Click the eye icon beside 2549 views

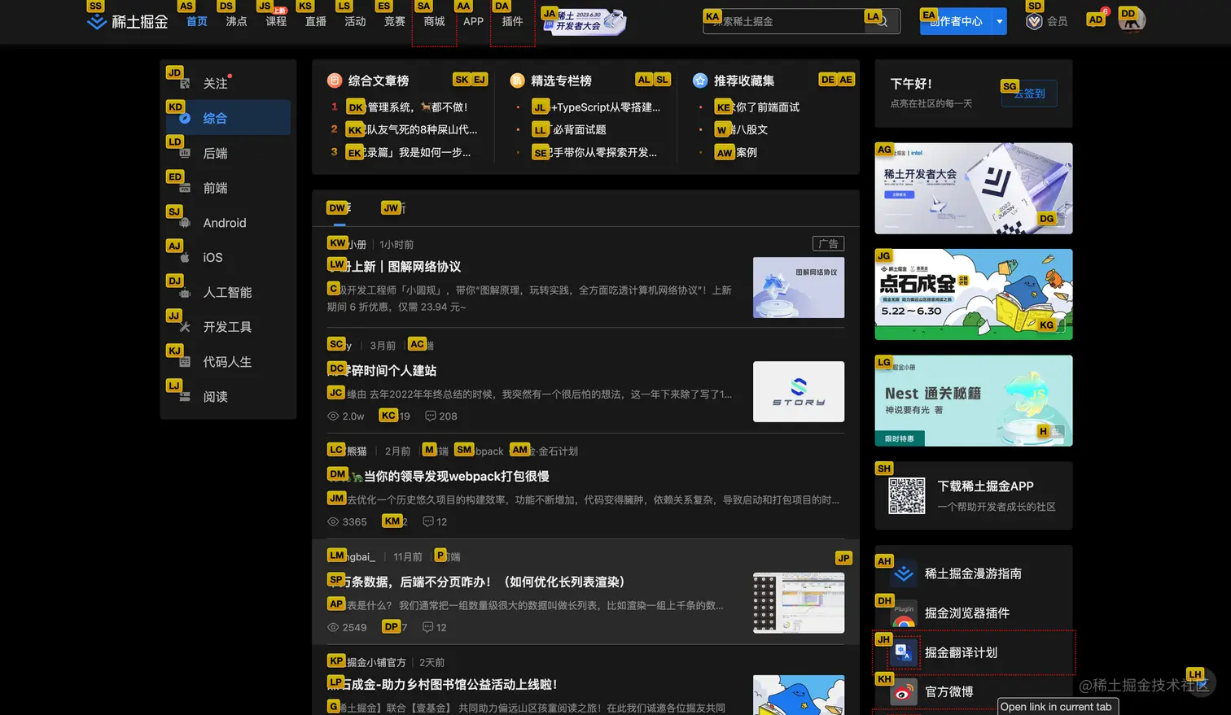[x=333, y=627]
